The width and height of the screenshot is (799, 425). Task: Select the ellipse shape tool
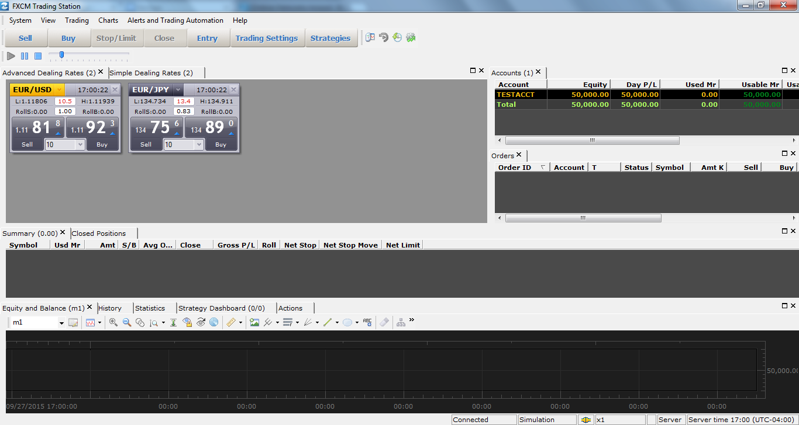pos(347,322)
